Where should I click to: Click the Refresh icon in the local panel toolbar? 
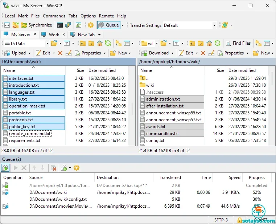coord(108,43)
